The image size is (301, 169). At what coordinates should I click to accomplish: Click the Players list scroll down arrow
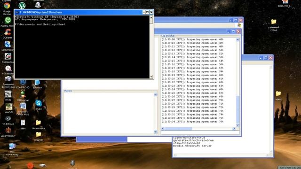pos(156,131)
